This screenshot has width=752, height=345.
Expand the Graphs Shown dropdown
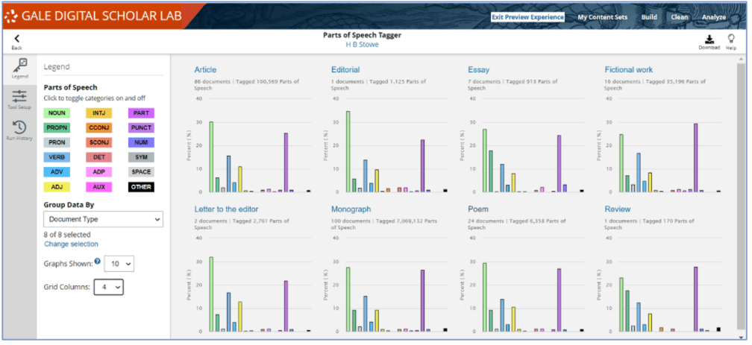pyautogui.click(x=119, y=264)
